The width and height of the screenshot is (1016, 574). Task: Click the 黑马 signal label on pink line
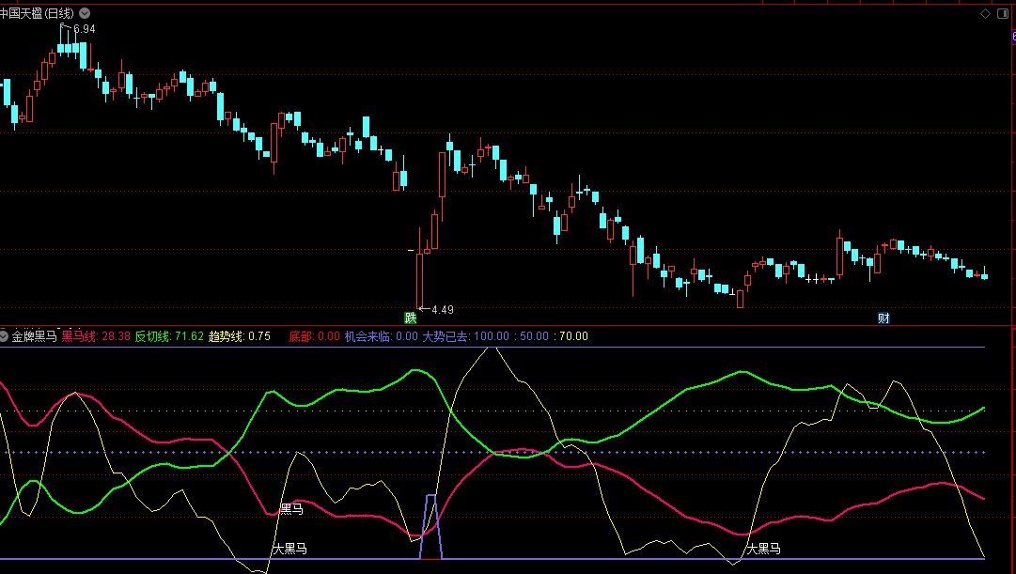point(291,509)
